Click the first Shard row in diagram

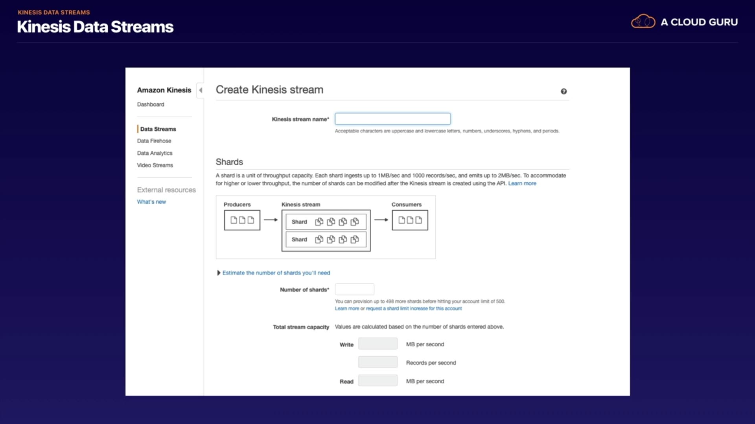click(326, 222)
